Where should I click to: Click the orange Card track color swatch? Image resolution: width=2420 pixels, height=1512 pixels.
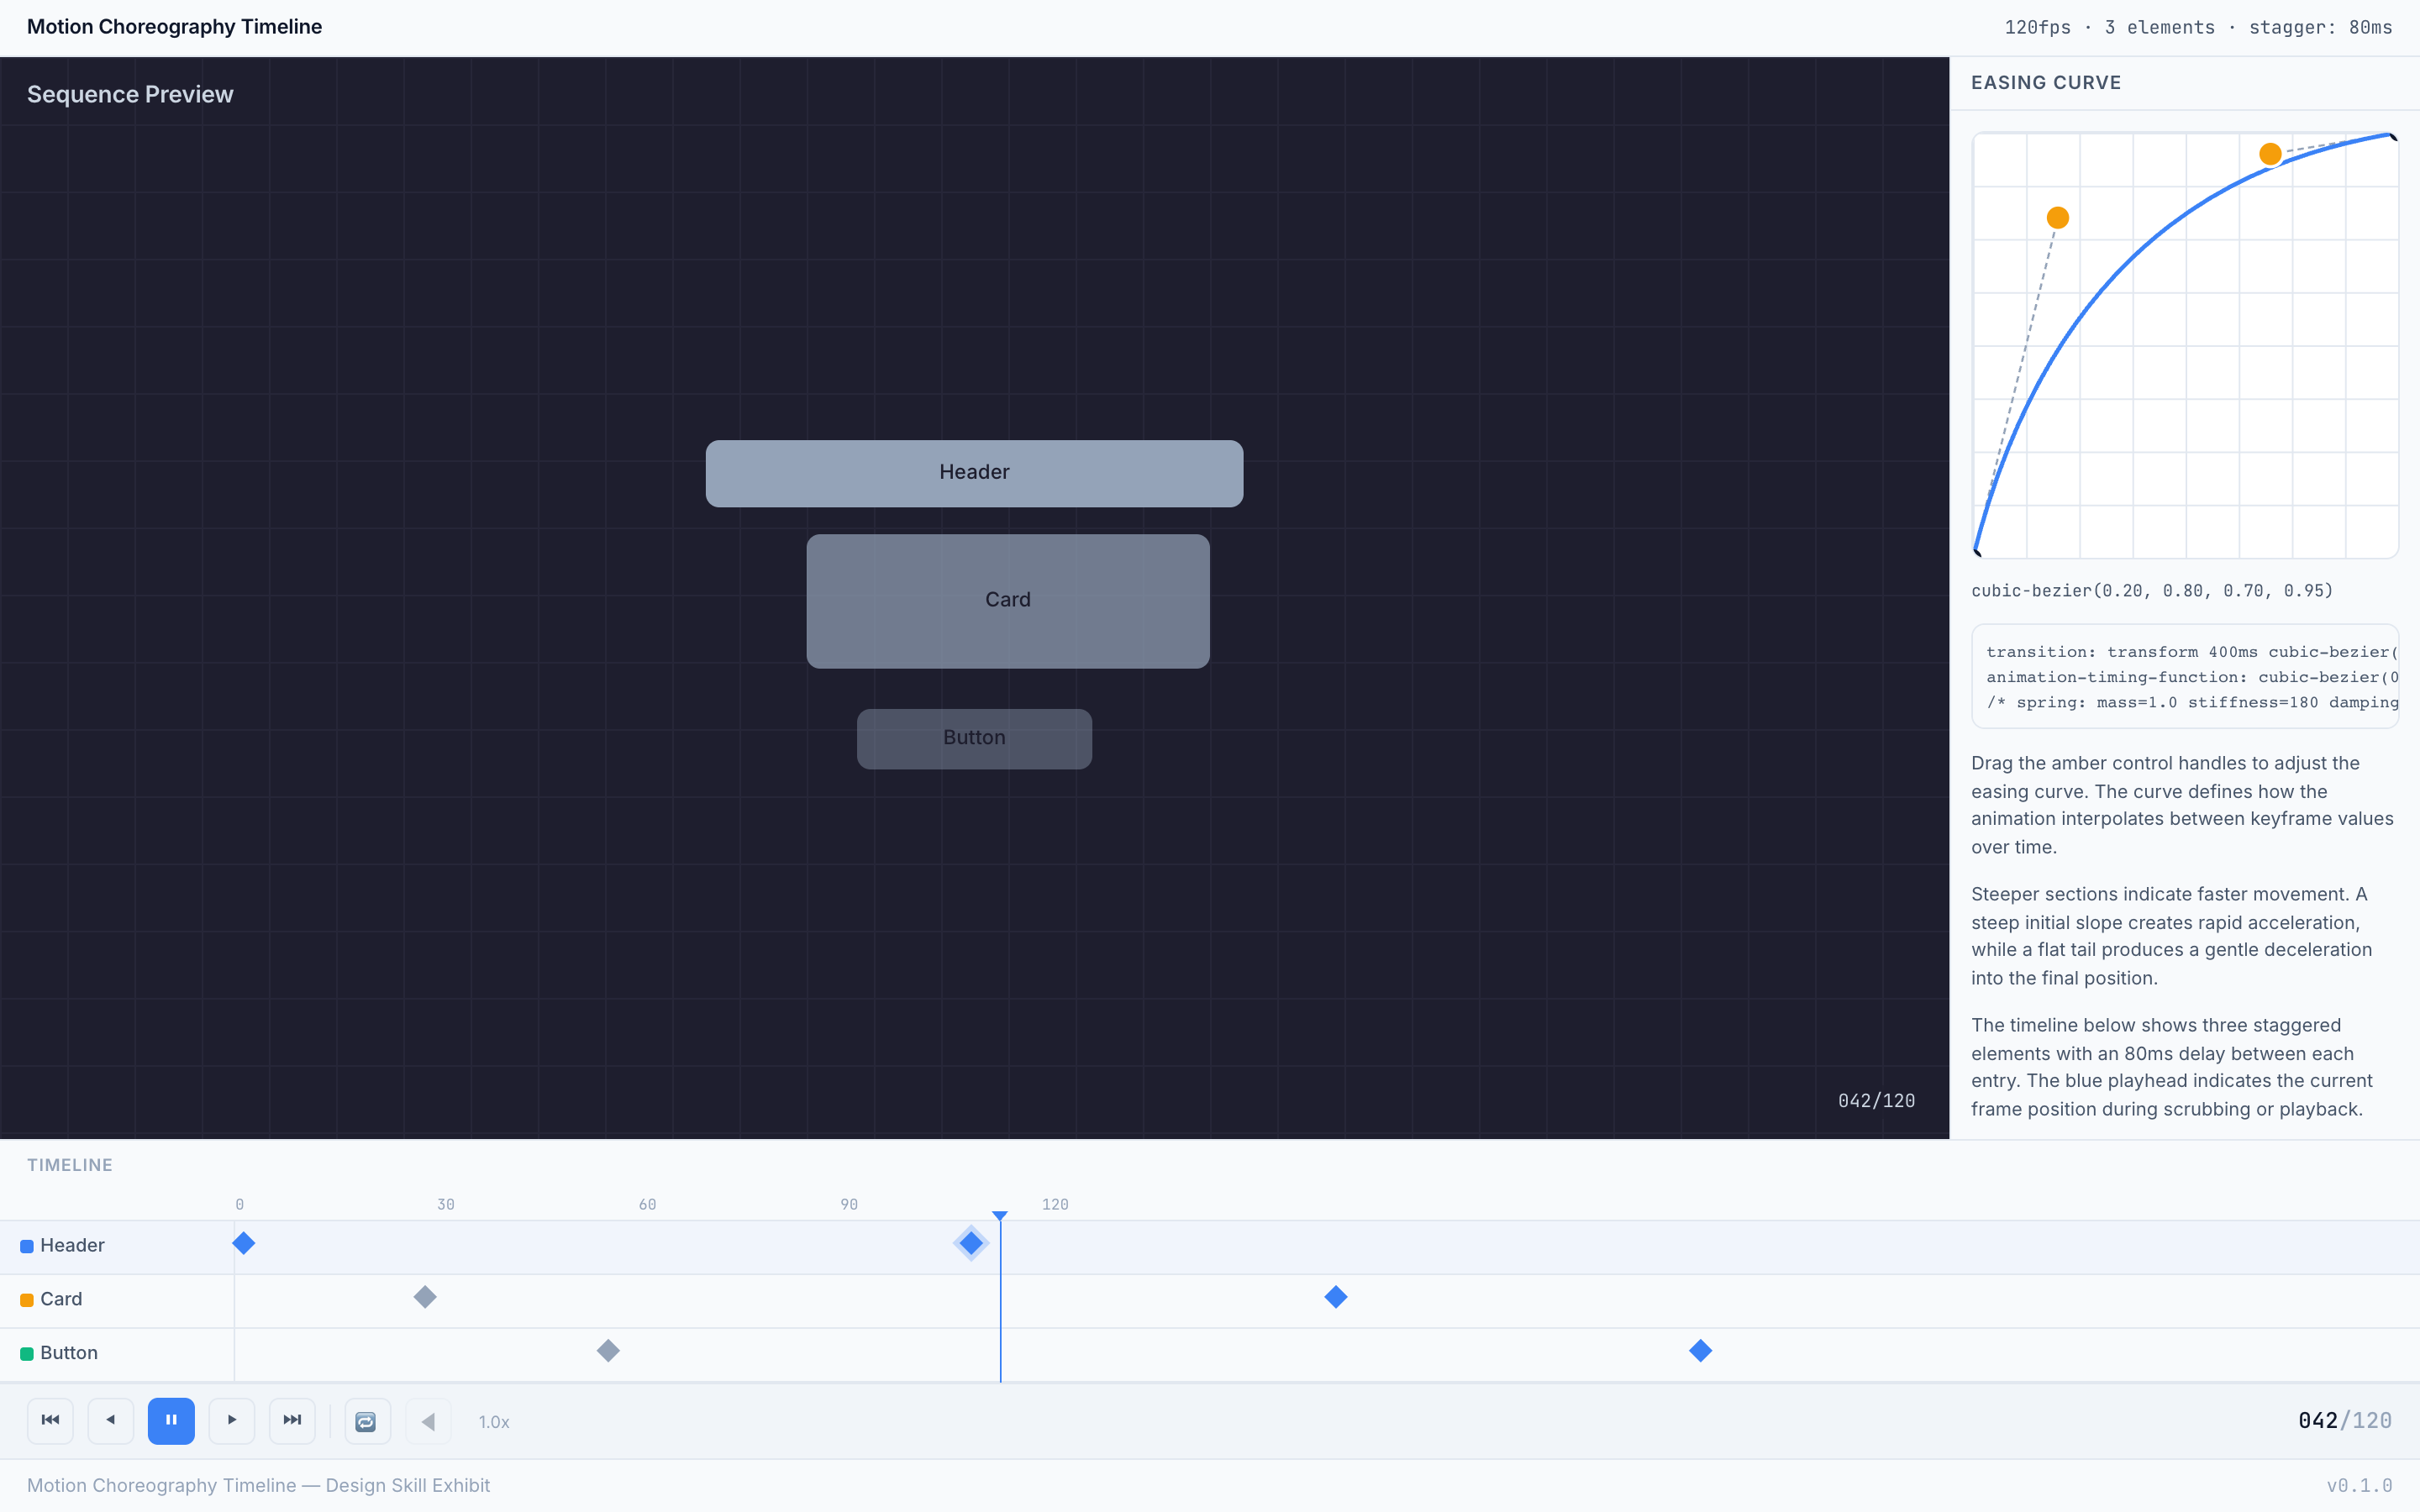coord(27,1300)
